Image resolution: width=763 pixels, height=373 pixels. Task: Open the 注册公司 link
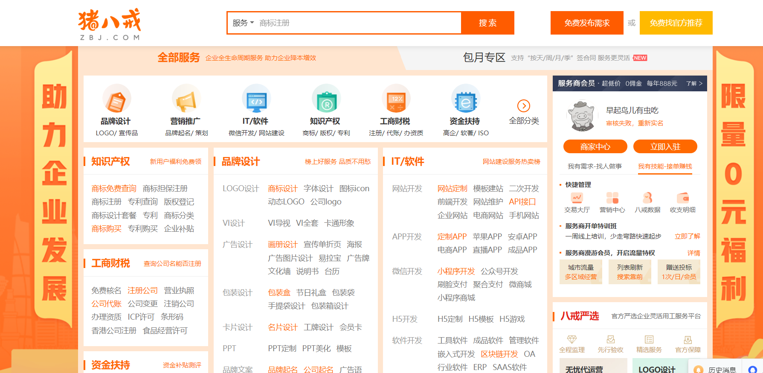tap(142, 290)
